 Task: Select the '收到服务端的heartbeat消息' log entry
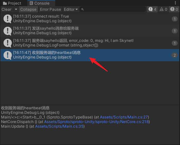[90, 55]
